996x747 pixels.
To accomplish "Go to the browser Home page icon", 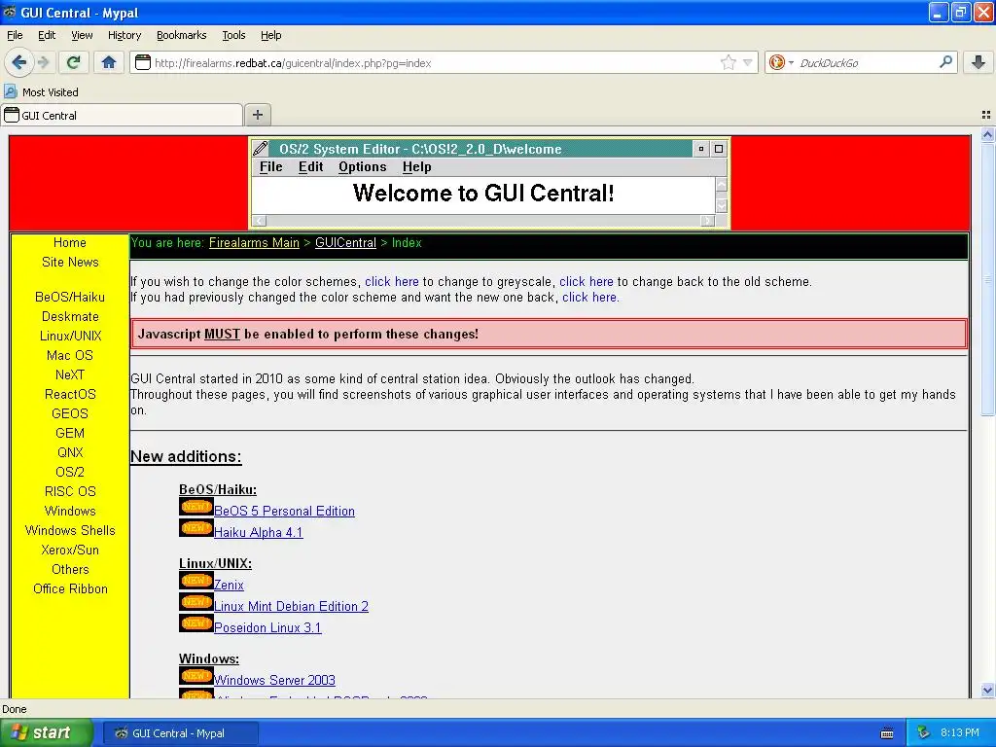I will point(109,62).
